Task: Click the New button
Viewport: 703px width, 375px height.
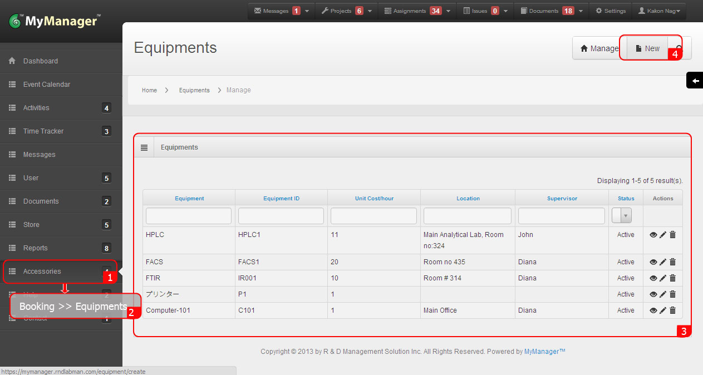Action: click(x=646, y=48)
